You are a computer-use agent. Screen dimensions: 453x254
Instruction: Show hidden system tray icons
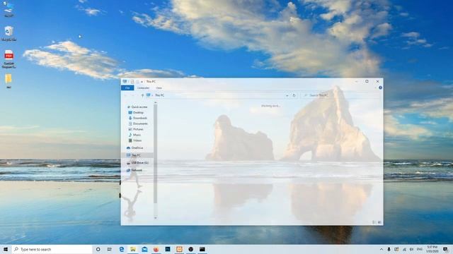(x=382, y=249)
